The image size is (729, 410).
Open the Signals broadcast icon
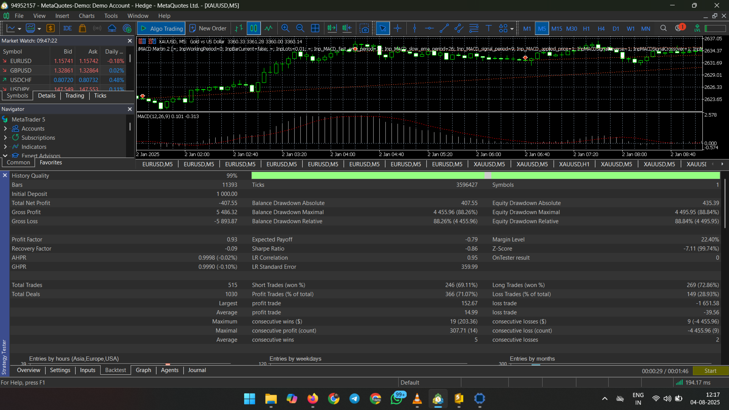(97, 28)
